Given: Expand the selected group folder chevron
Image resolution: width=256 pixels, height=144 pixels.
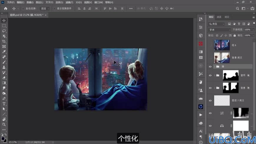Looking at the screenshot, I should (215, 67).
